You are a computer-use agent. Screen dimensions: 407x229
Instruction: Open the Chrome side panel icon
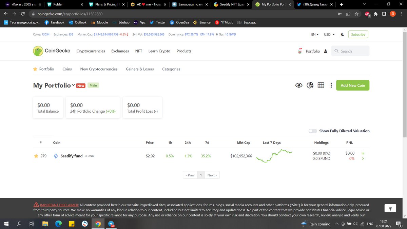(384, 14)
